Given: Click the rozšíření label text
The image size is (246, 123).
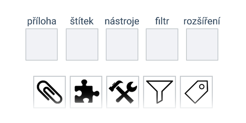Looking at the screenshot, I should pyautogui.click(x=202, y=21).
